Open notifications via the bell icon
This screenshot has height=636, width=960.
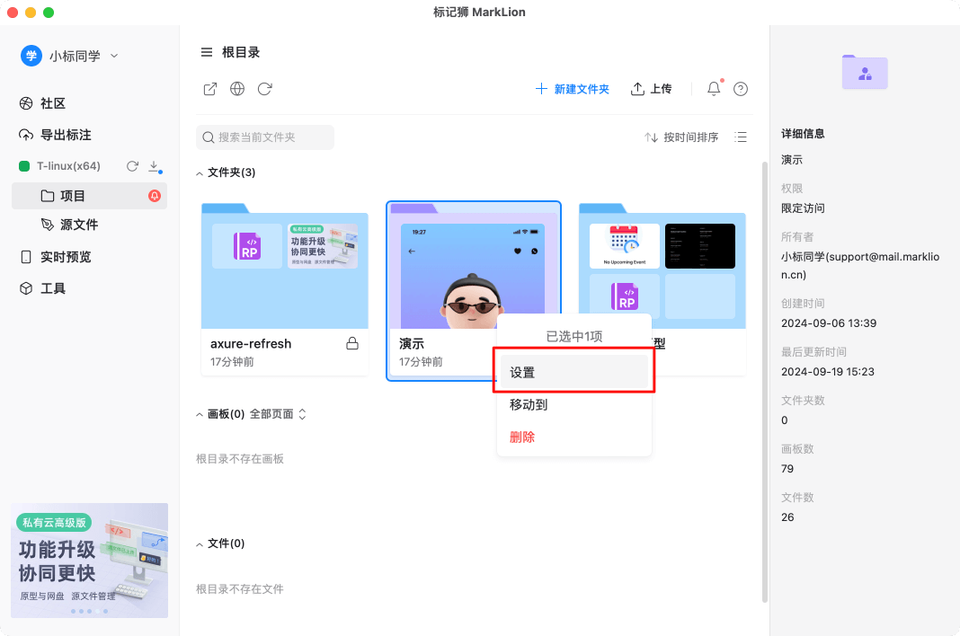pyautogui.click(x=712, y=89)
